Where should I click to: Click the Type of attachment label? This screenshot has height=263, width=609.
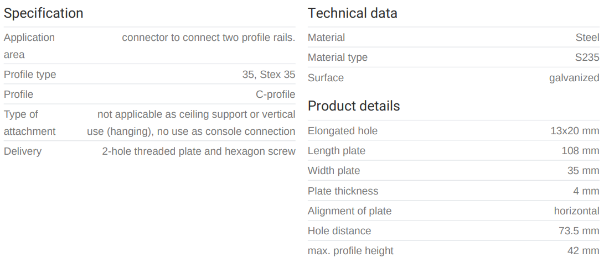coord(29,123)
